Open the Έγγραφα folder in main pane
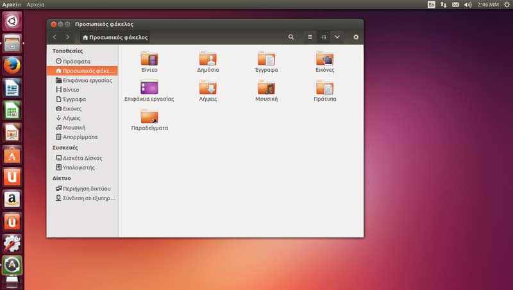 [x=266, y=59]
